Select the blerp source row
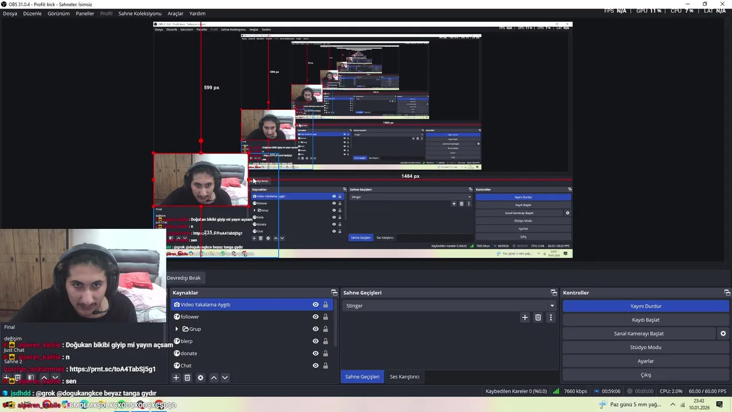This screenshot has width=732, height=412. [x=252, y=341]
